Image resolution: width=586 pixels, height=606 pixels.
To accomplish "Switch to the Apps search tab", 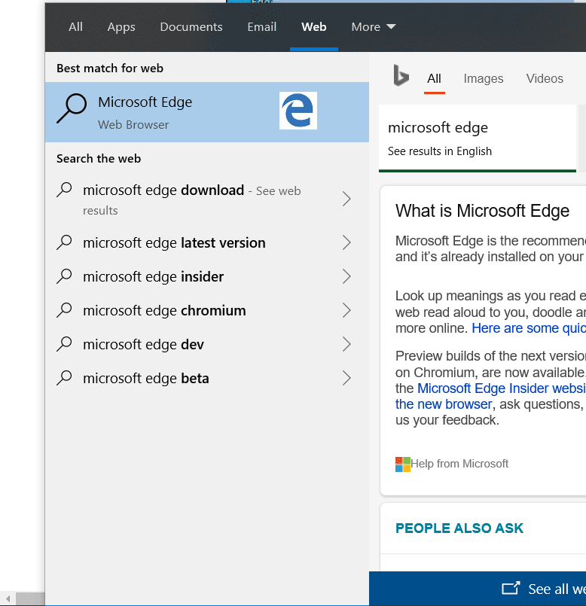I will pyautogui.click(x=121, y=27).
